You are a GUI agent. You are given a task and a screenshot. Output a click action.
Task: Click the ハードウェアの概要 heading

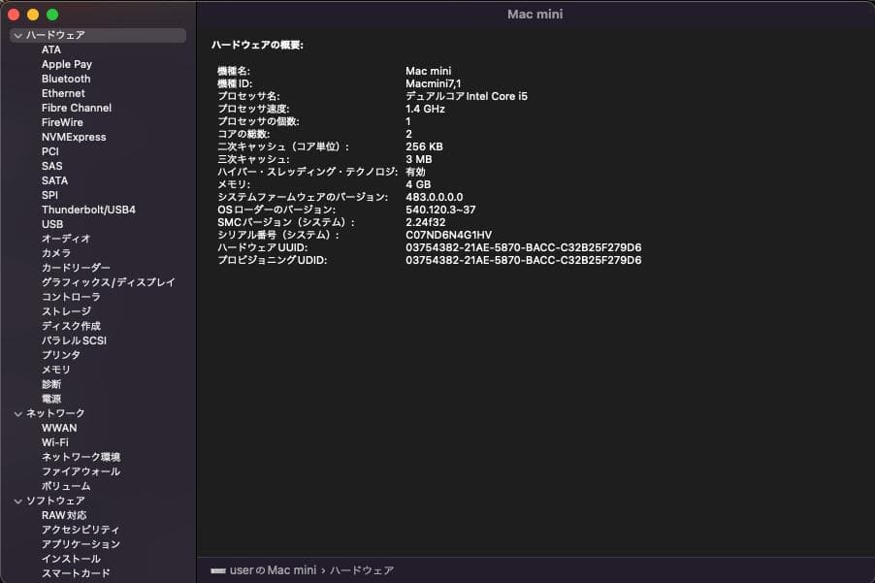pos(257,45)
